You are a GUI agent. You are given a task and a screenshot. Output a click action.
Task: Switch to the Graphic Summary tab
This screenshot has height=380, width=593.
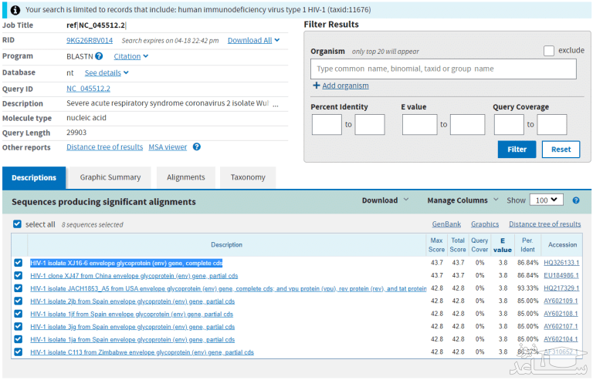click(x=110, y=177)
